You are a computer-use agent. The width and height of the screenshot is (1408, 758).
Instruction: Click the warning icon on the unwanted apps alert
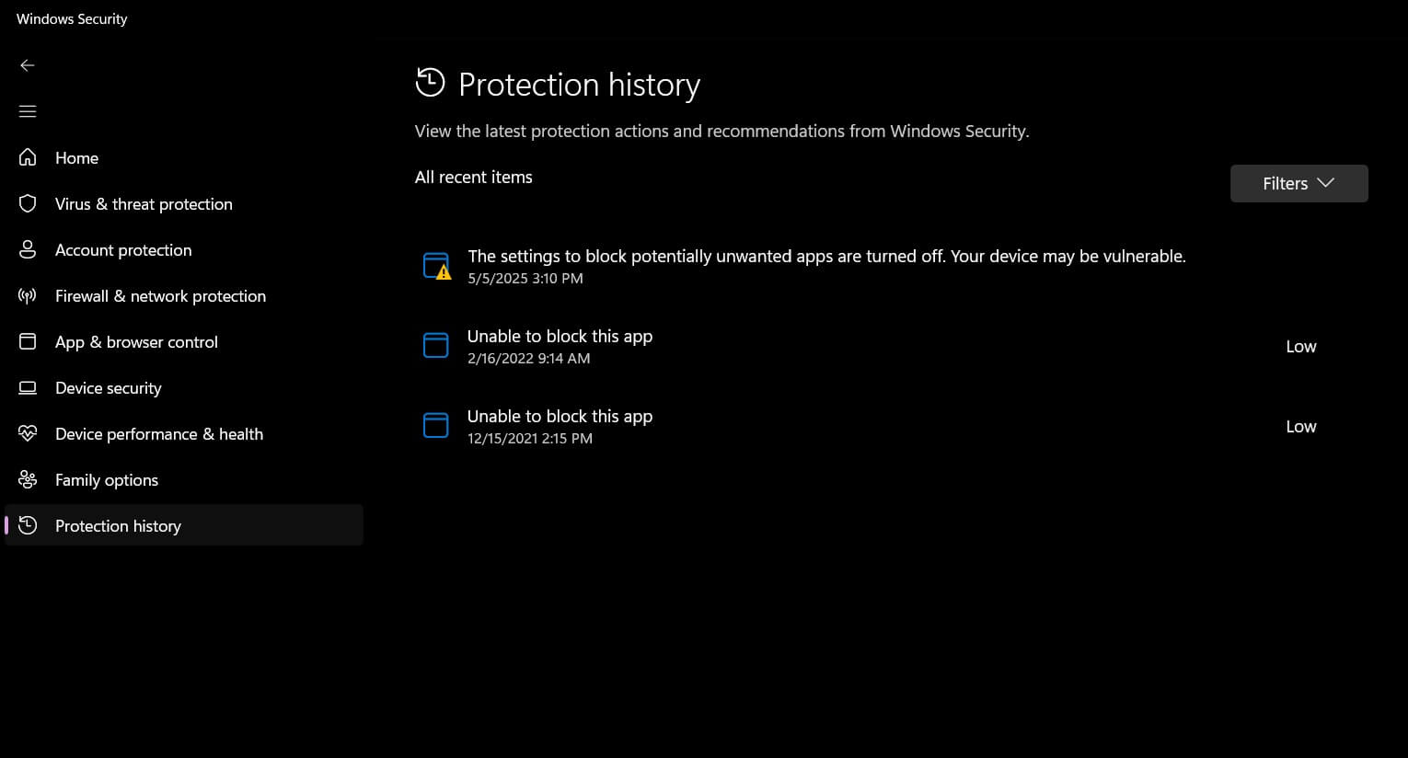pos(443,272)
